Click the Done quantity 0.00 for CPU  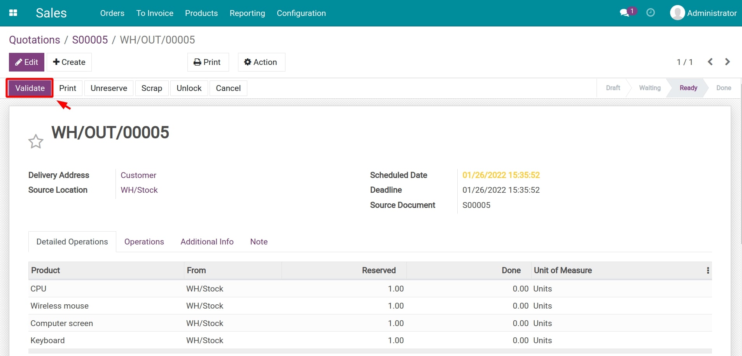520,289
